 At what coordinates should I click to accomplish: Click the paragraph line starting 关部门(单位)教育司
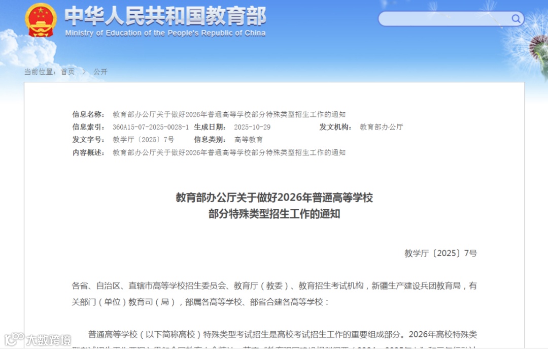tap(200, 302)
